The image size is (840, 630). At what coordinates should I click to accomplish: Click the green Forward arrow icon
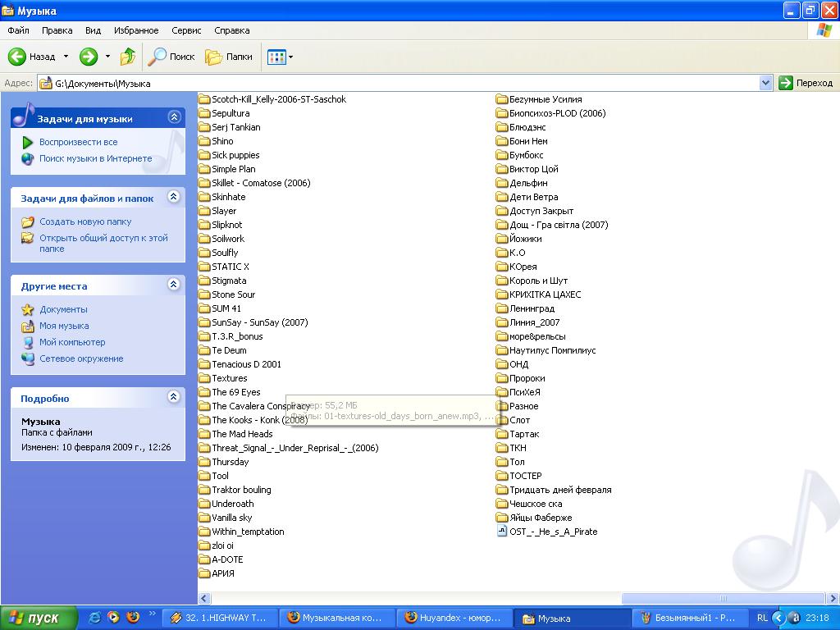tap(88, 57)
